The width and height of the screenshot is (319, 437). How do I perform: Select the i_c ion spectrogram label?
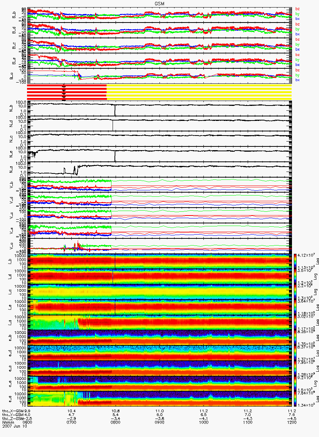[x=10, y=292]
